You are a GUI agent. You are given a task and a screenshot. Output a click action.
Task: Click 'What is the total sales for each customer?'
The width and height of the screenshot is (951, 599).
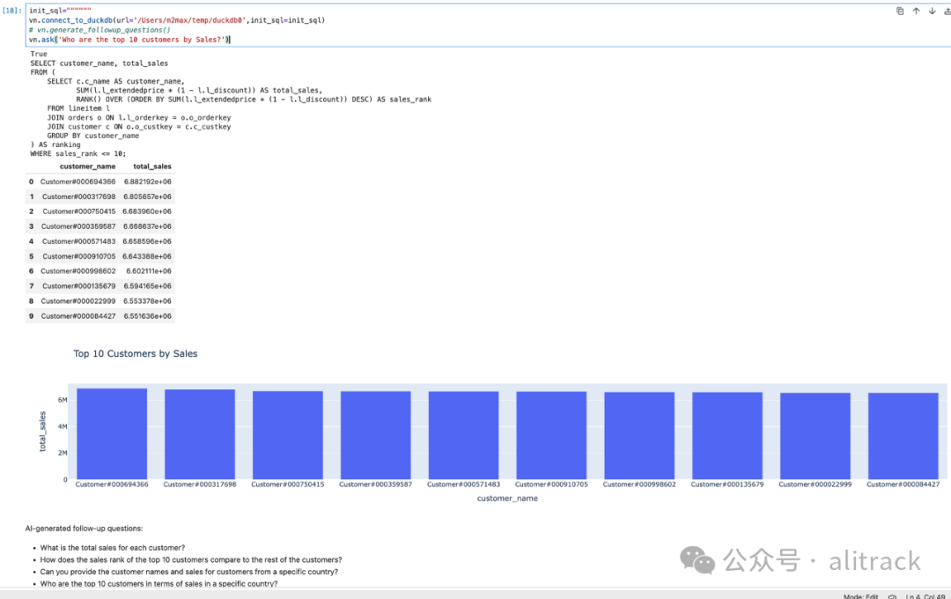(112, 547)
